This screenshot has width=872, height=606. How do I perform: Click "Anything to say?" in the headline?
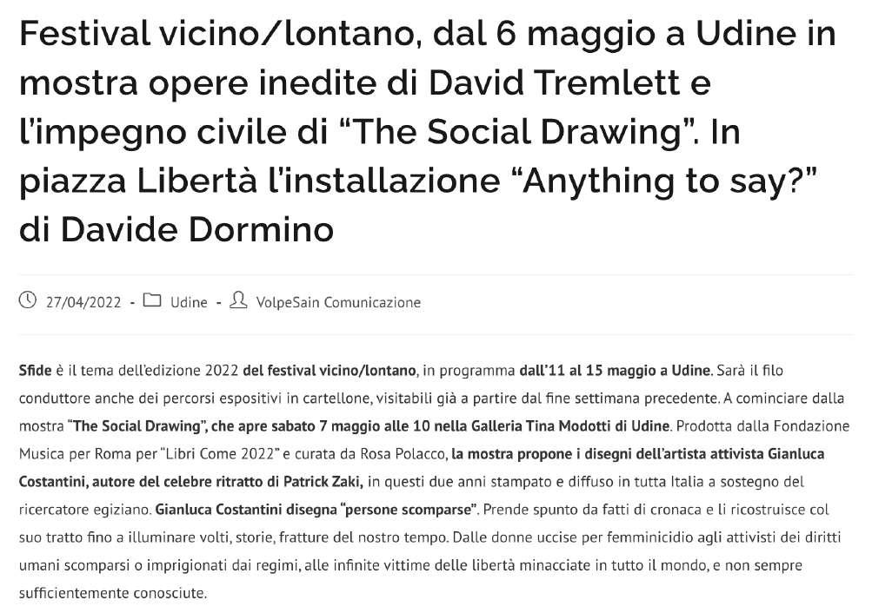[x=669, y=181]
